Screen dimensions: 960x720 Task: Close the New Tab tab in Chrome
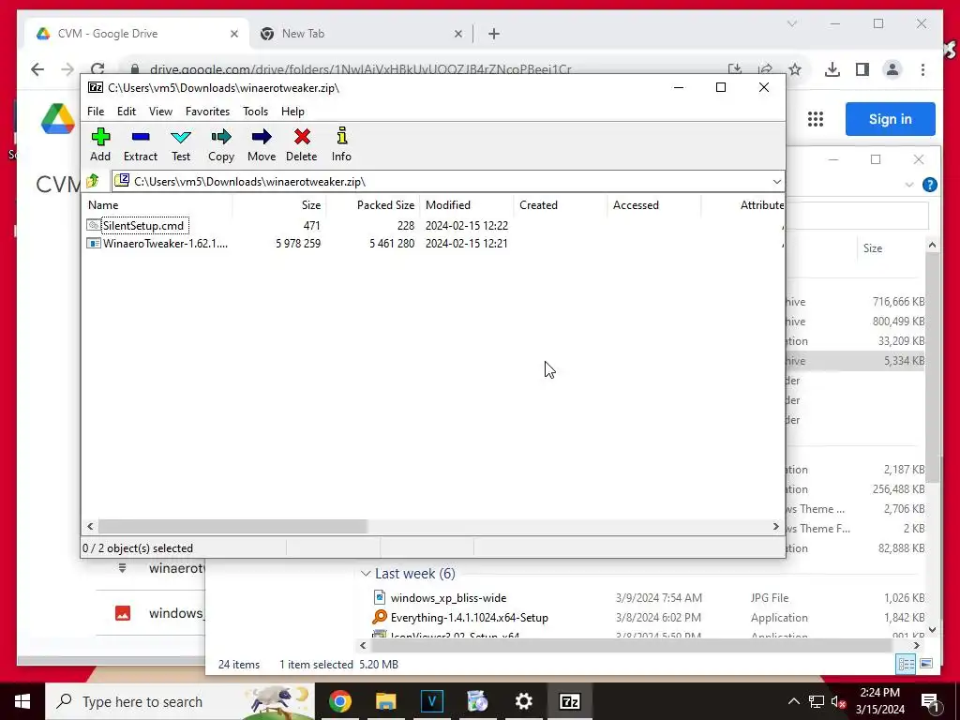click(x=457, y=35)
